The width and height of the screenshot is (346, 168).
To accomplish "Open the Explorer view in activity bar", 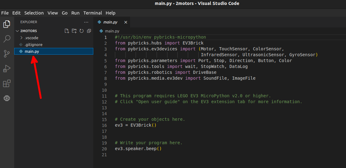I will click(x=7, y=24).
